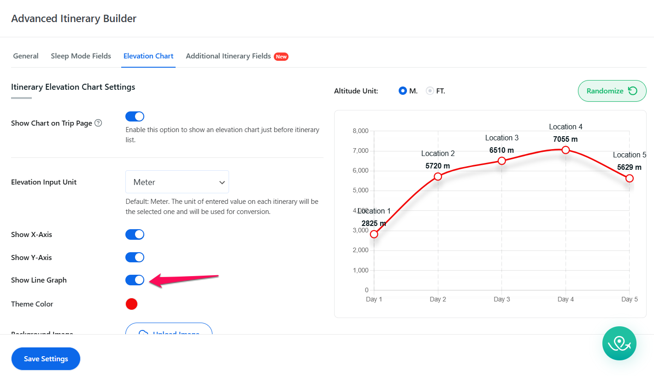Click the Location 4 peak point marker

pyautogui.click(x=566, y=150)
